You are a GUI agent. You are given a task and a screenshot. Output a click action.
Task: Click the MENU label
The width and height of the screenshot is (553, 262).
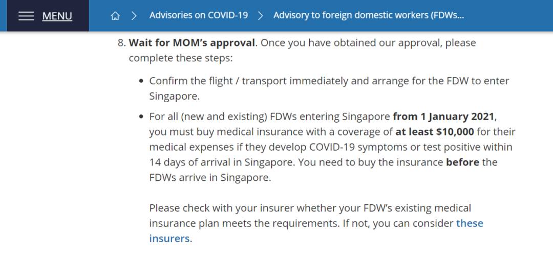click(x=57, y=16)
